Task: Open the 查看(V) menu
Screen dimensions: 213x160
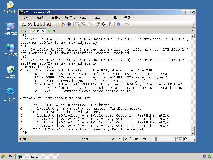Action: 56,18
